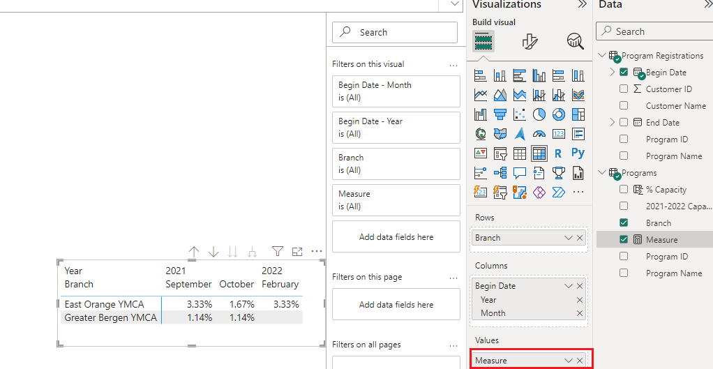Select the Funnel chart visual

[500, 114]
